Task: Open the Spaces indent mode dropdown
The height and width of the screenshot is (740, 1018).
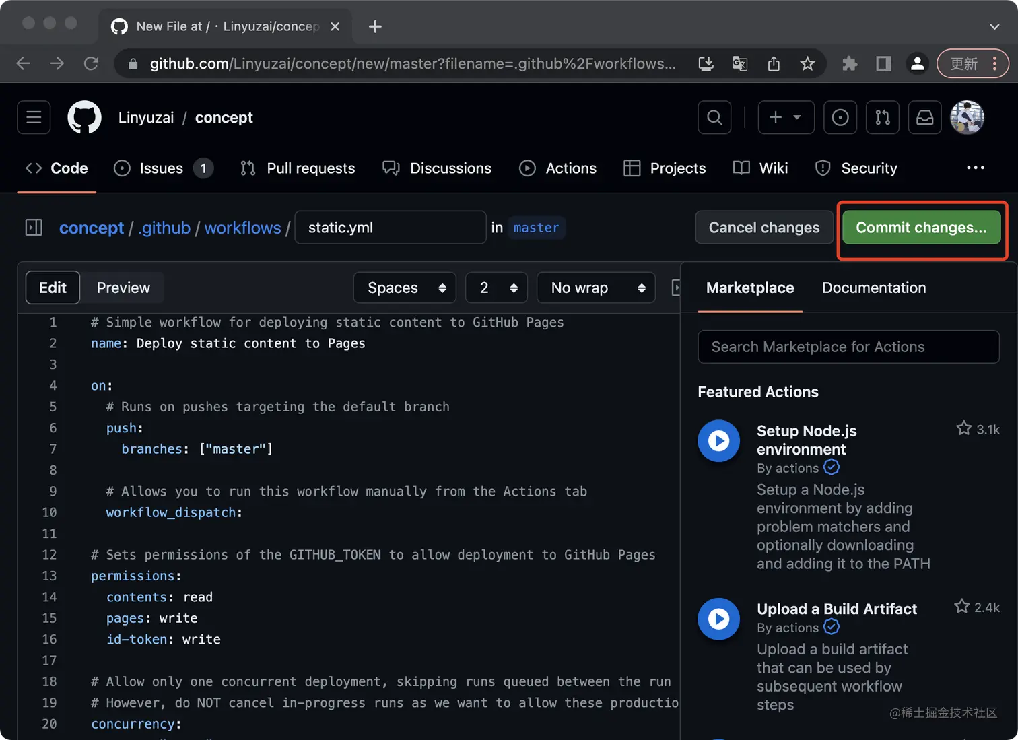Action: (405, 288)
